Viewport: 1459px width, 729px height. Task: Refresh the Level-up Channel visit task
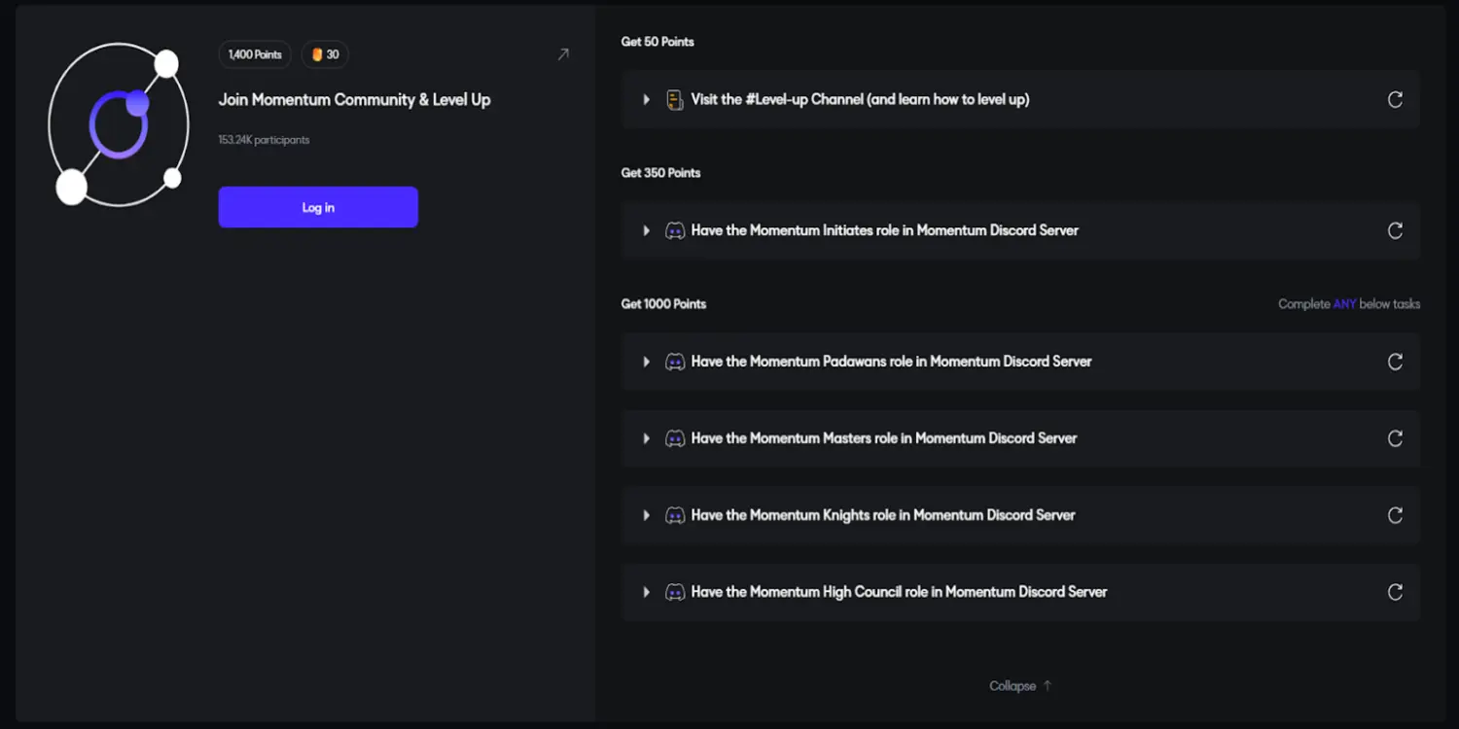pyautogui.click(x=1395, y=99)
